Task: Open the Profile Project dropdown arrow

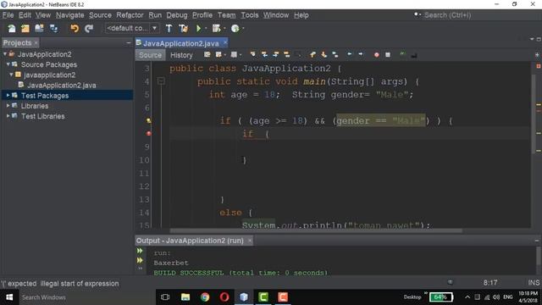Action: [243, 28]
